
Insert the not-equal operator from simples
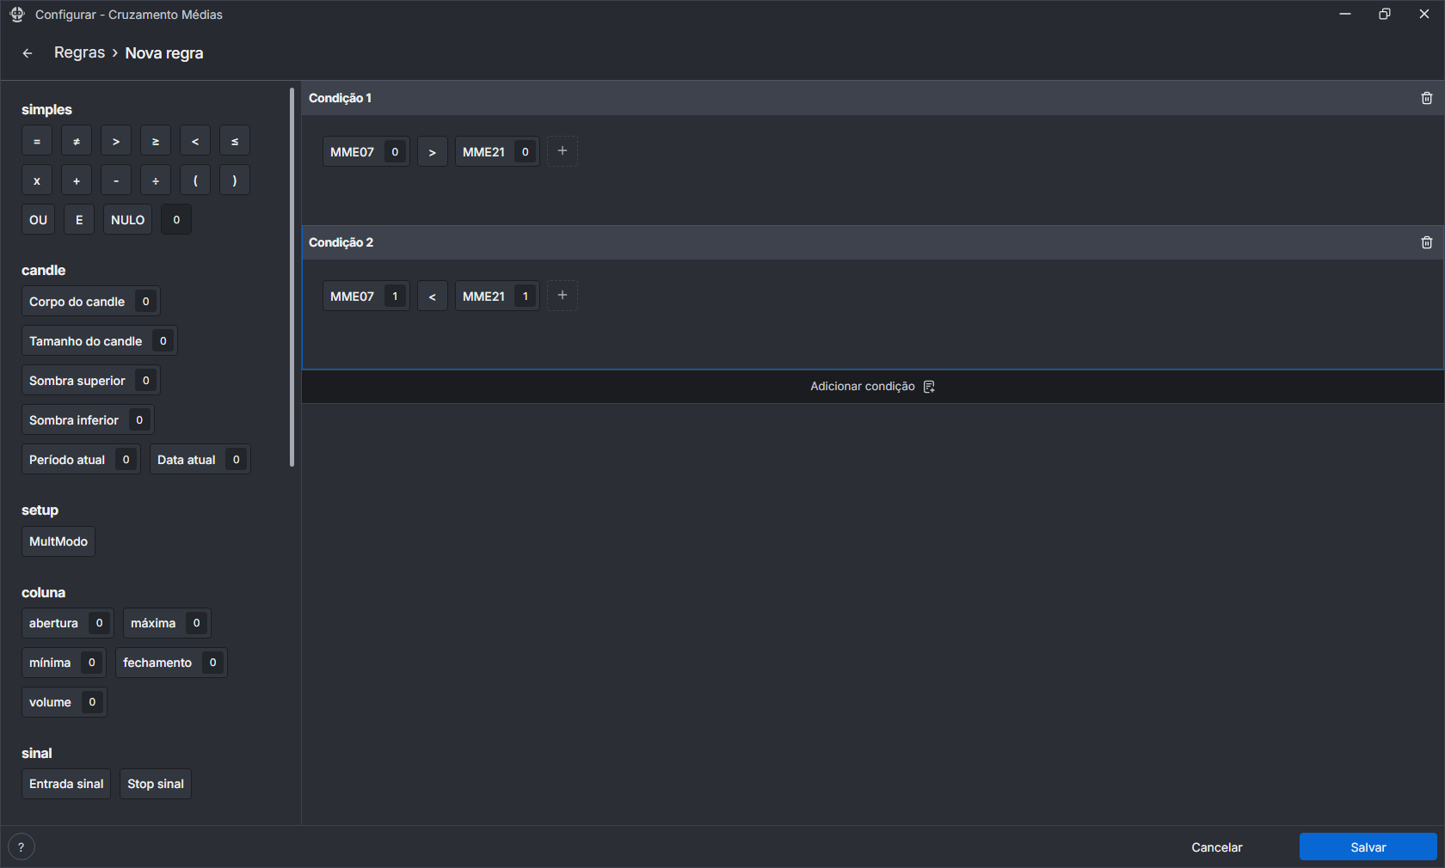coord(77,141)
